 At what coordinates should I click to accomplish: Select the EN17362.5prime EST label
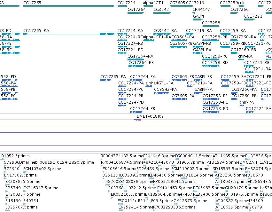click(20, 176)
